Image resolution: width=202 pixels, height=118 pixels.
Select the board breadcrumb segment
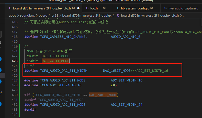[x=43, y=16]
